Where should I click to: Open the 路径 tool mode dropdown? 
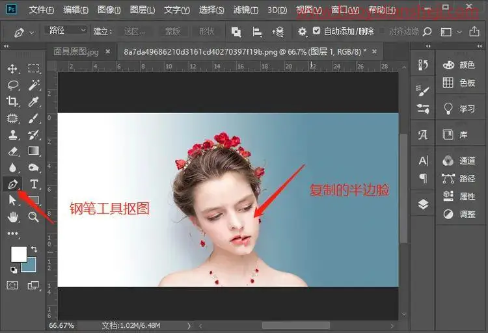pyautogui.click(x=66, y=30)
